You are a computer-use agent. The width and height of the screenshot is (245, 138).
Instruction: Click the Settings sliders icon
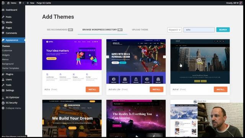coord(3,90)
